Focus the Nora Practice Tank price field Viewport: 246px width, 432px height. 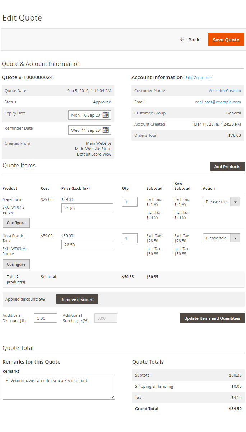(x=87, y=245)
